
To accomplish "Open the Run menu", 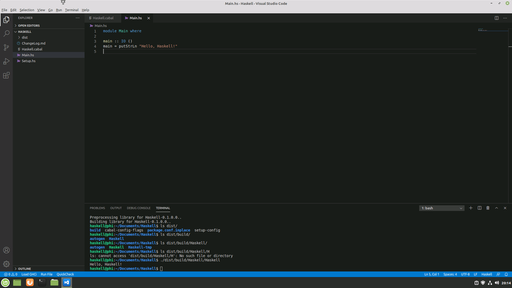I will 59,10.
